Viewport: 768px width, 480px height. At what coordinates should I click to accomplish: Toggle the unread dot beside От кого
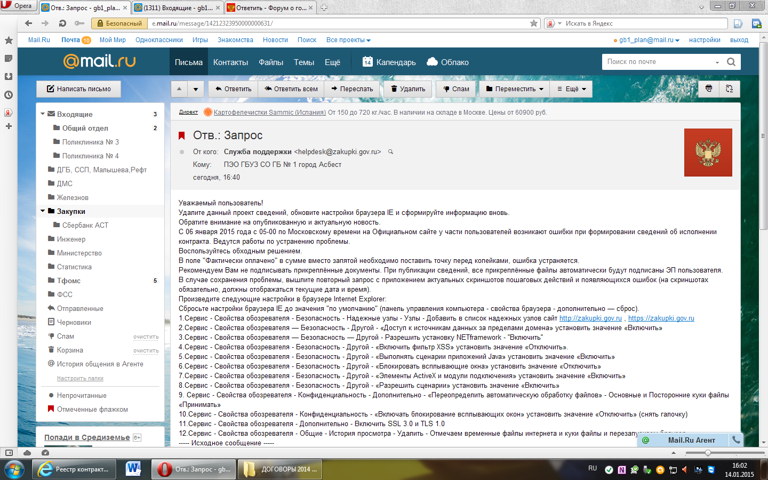click(x=182, y=152)
